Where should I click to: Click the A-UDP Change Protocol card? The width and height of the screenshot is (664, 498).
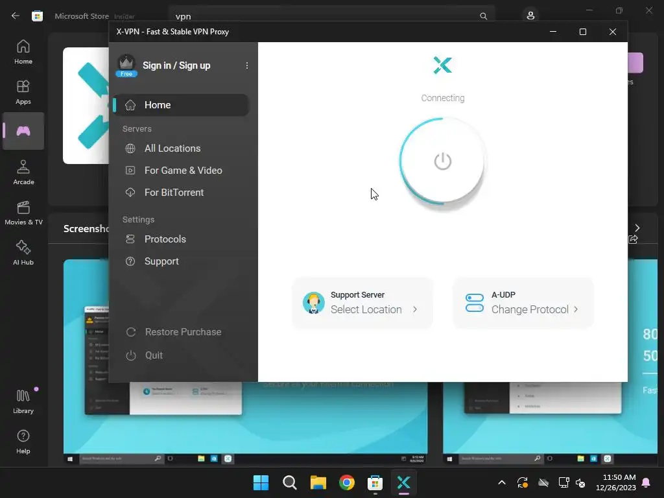(x=523, y=303)
